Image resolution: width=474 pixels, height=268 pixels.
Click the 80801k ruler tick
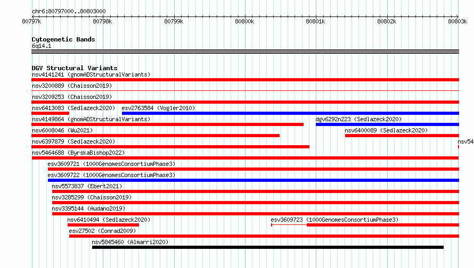coord(316,21)
